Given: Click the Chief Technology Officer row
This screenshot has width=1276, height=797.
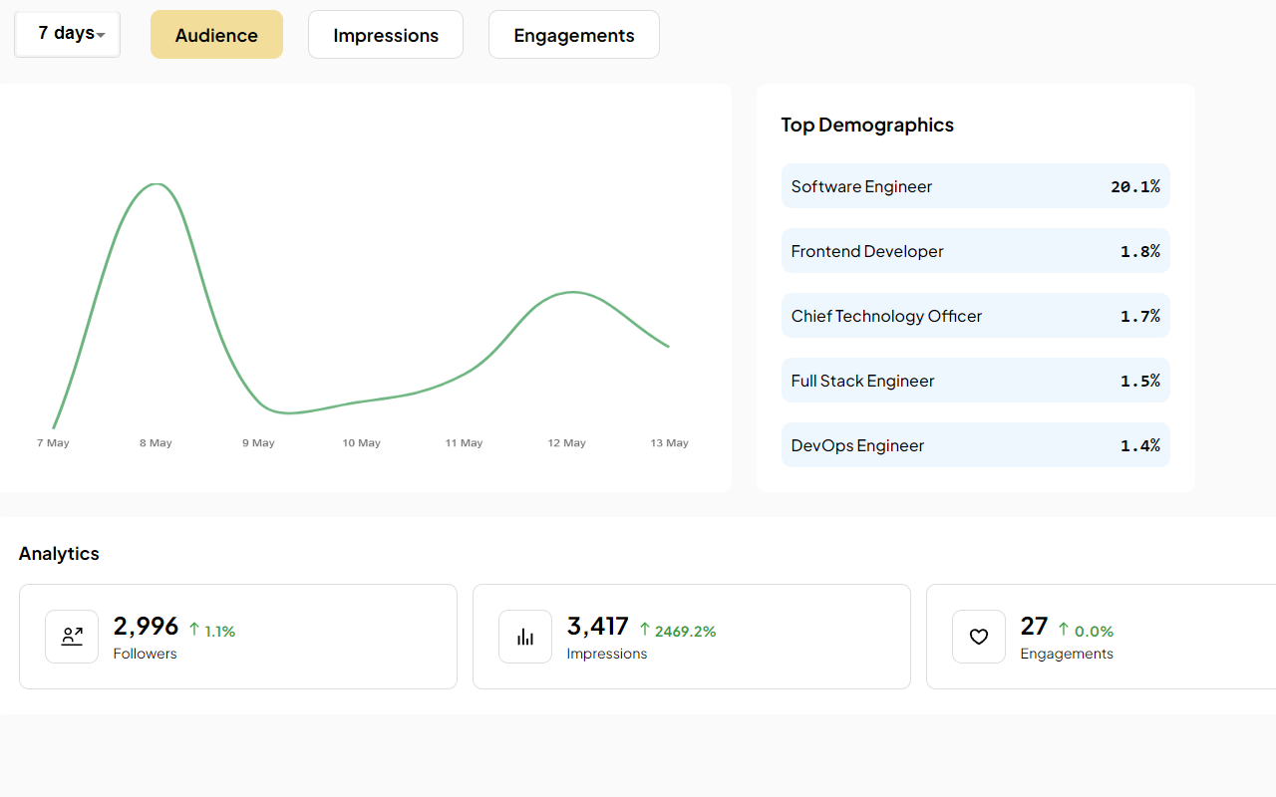Looking at the screenshot, I should [975, 316].
